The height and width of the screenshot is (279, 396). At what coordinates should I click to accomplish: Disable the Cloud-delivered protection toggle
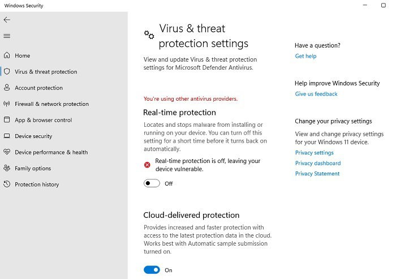click(x=152, y=270)
